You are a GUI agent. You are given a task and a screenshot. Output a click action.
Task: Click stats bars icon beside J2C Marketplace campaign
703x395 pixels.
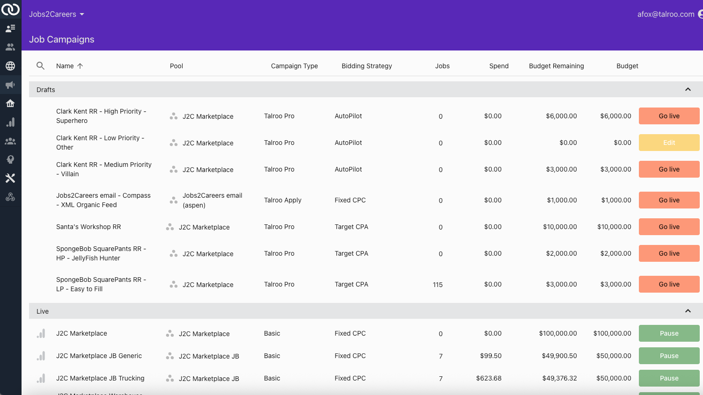(x=41, y=333)
